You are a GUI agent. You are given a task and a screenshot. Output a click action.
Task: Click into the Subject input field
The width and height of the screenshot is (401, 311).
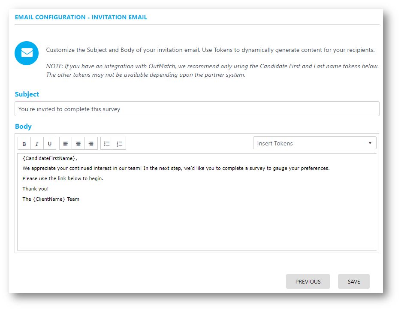(x=197, y=109)
